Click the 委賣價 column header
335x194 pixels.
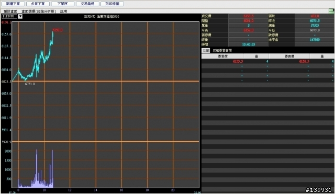click(x=289, y=56)
